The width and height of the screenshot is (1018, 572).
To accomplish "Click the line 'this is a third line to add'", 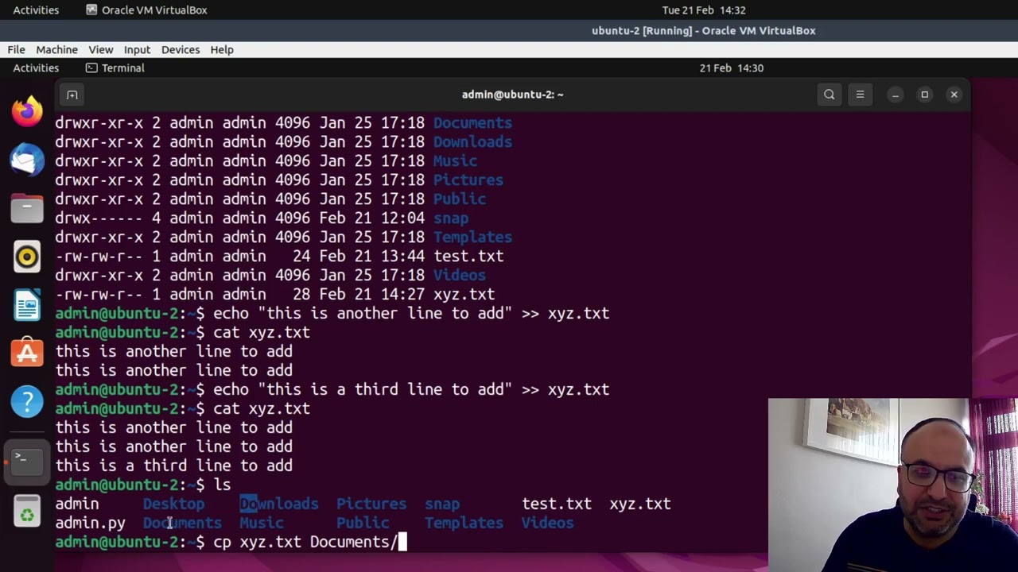I will click(x=173, y=466).
